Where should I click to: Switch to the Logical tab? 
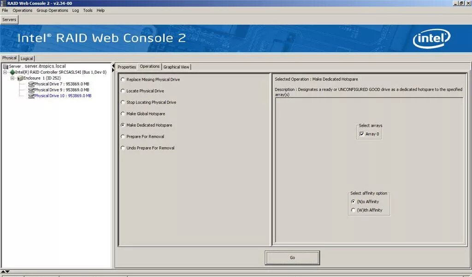tap(26, 58)
